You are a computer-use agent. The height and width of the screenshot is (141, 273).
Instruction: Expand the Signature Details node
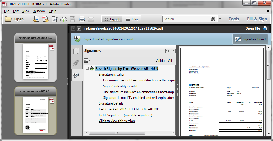(x=96, y=103)
